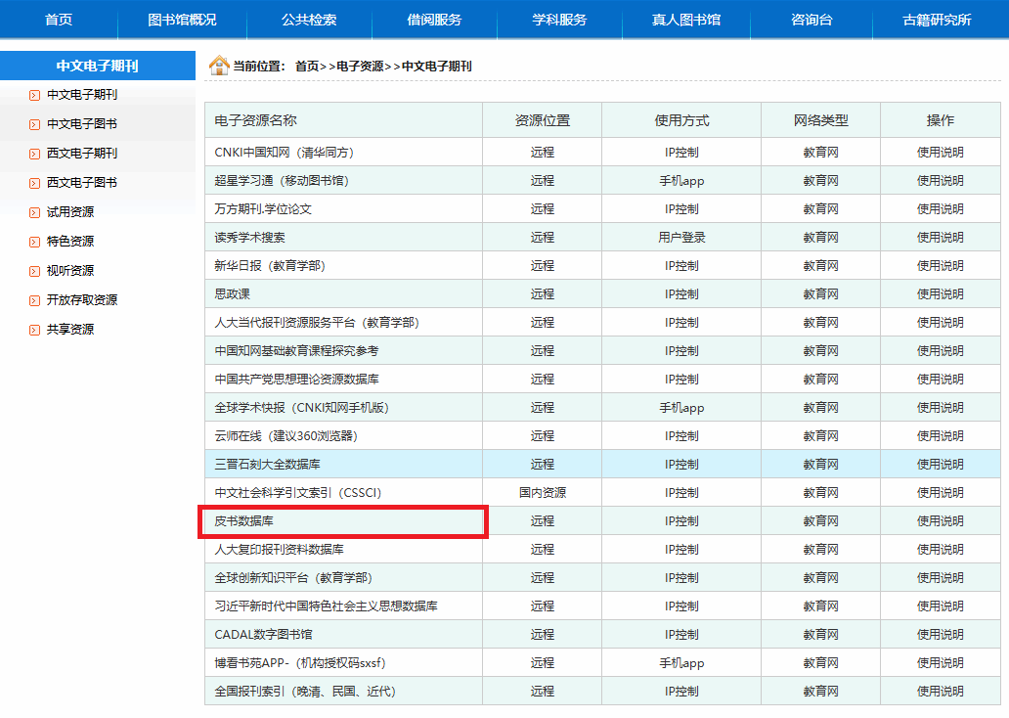Click the arrow icon beside 特色资源
Image resolution: width=1009 pixels, height=718 pixels.
35,242
